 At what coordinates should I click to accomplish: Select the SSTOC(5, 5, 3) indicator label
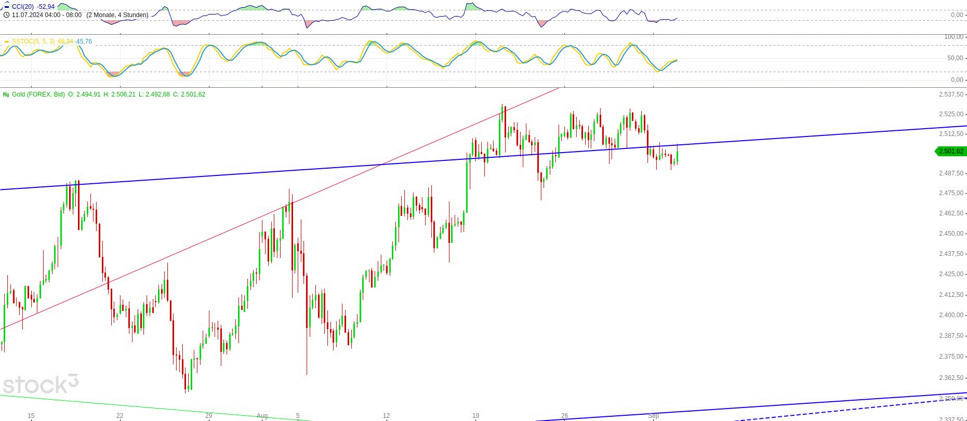click(x=33, y=42)
